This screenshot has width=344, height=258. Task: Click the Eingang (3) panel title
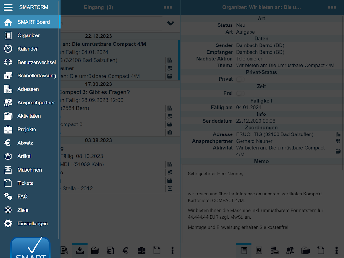click(98, 7)
